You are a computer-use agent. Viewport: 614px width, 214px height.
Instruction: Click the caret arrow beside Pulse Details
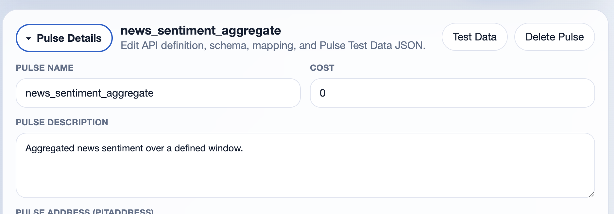point(29,38)
